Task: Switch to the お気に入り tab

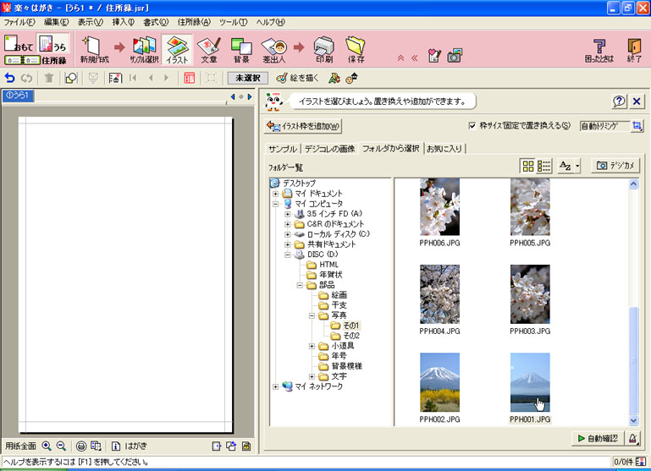Action: click(445, 149)
